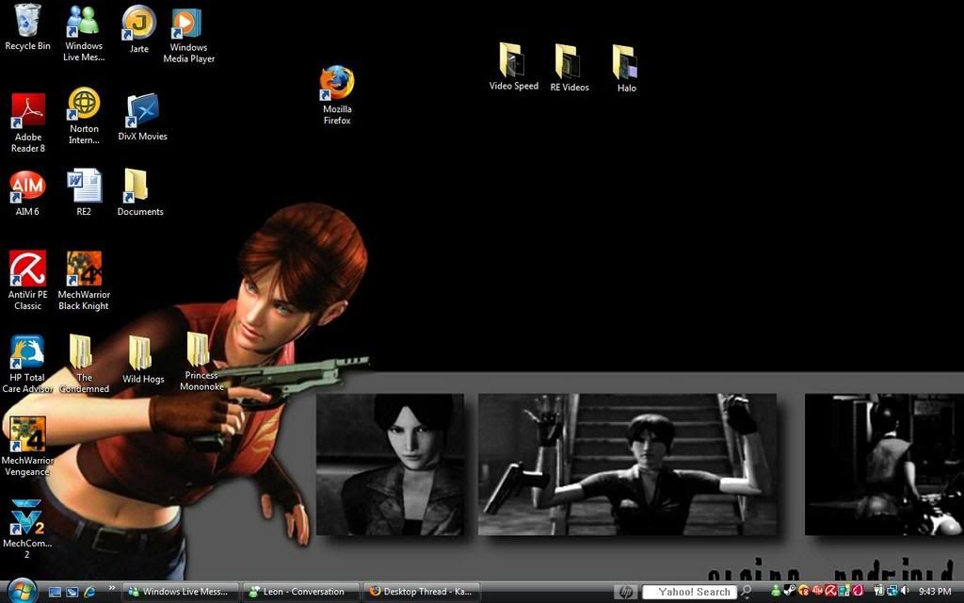The image size is (964, 603).
Task: Launch Internet Explorer from Quick Launch
Action: tap(89, 592)
